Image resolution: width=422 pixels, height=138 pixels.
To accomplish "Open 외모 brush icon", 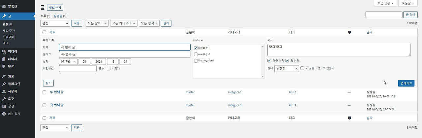I will tap(4, 76).
